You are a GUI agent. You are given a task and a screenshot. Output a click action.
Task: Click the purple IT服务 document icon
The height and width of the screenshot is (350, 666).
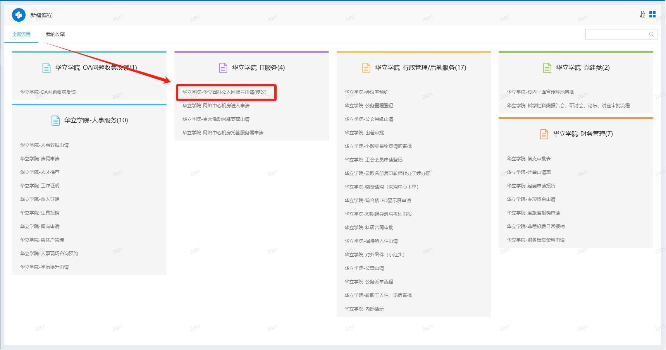point(223,68)
